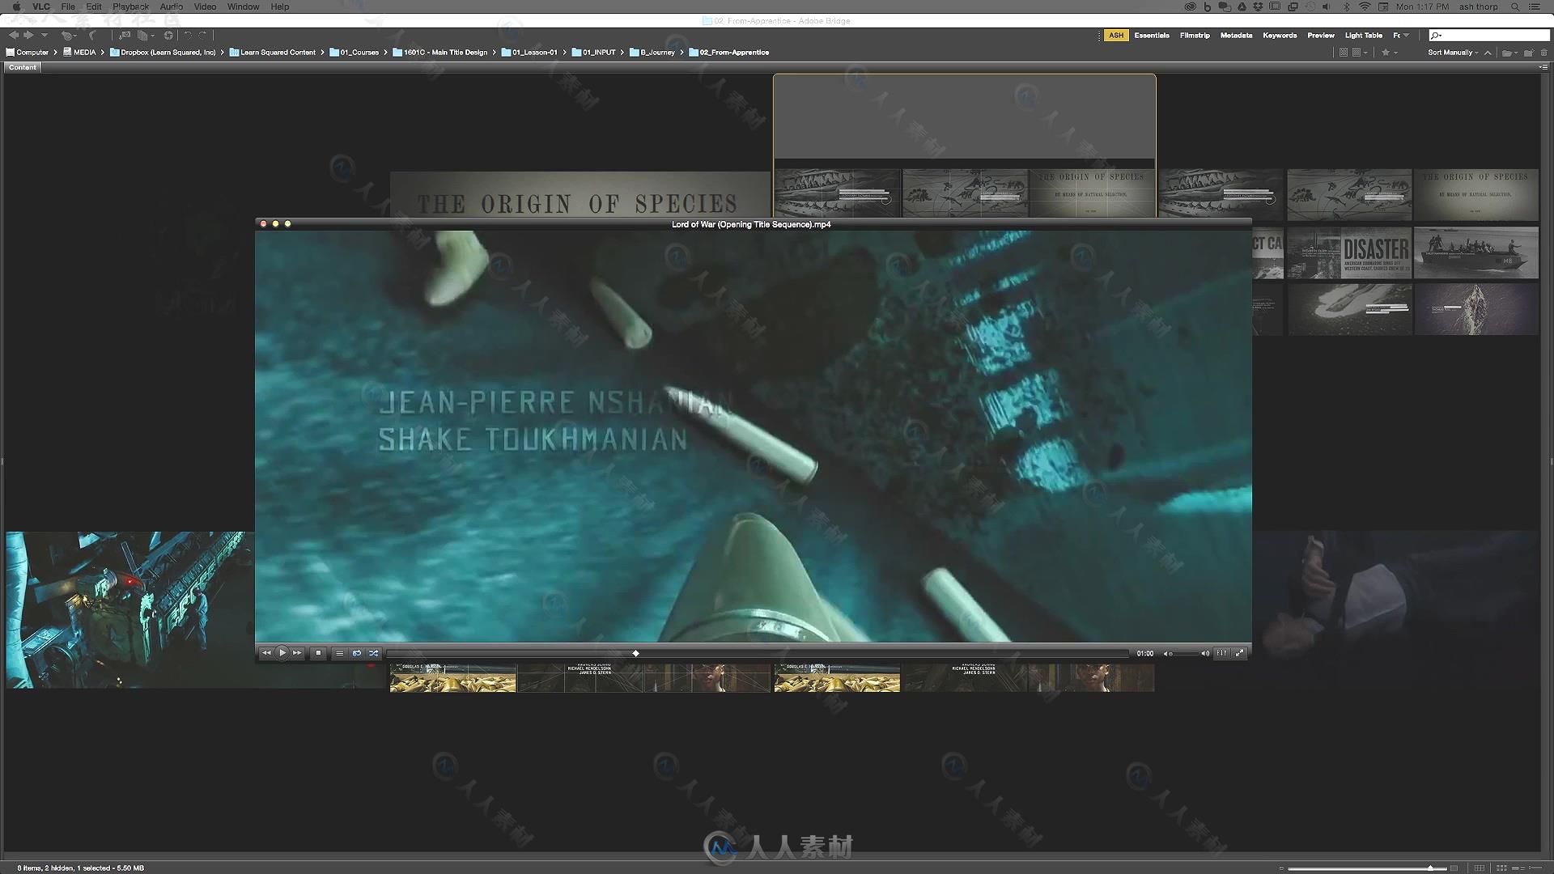The image size is (1554, 874).
Task: Click the Bridge search field
Action: coord(1489,36)
